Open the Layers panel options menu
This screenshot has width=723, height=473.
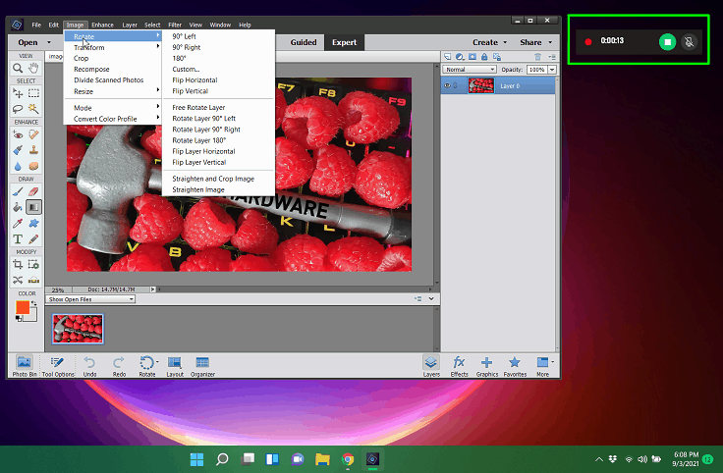(551, 57)
